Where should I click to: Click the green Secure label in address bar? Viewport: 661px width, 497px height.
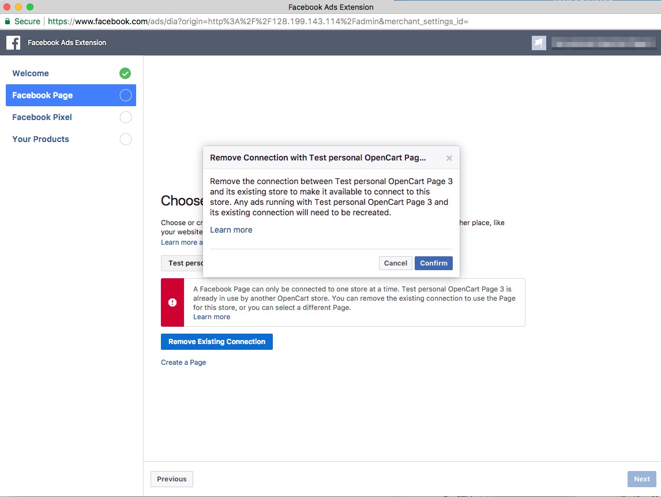(x=28, y=21)
